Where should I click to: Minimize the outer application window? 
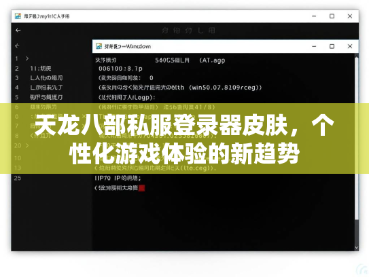point(314,16)
